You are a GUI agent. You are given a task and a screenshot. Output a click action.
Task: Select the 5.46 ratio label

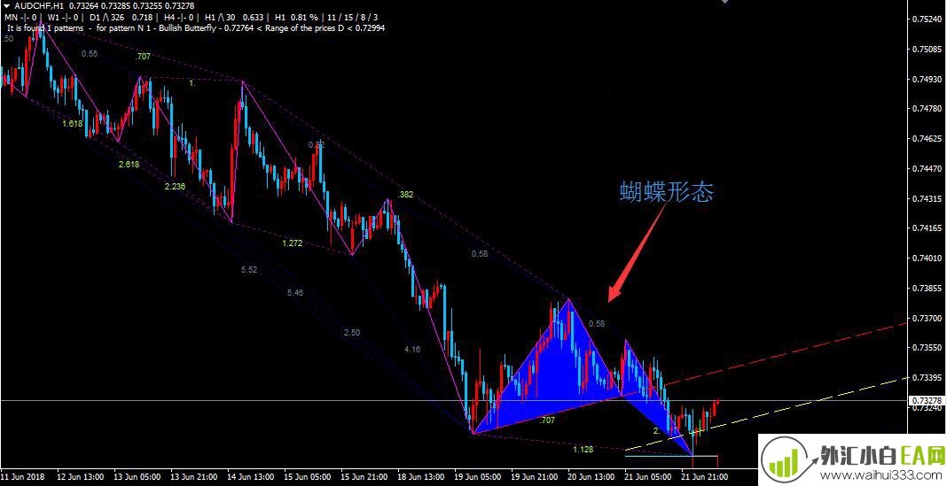click(295, 292)
